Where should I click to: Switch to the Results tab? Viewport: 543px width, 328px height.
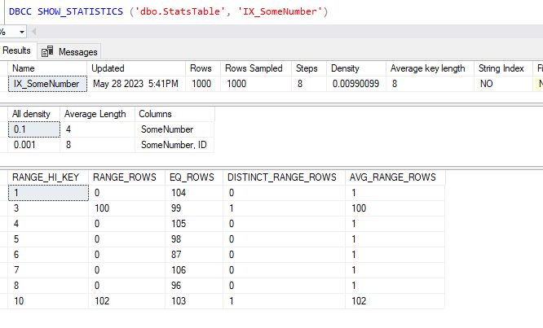[x=16, y=50]
